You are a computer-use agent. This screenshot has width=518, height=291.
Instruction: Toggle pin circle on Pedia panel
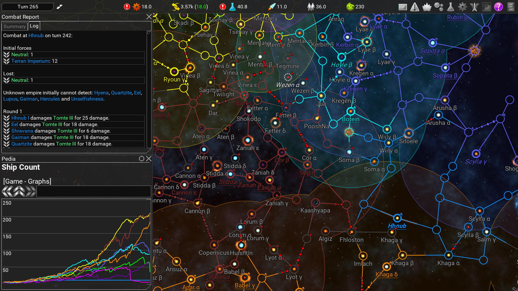(x=141, y=159)
